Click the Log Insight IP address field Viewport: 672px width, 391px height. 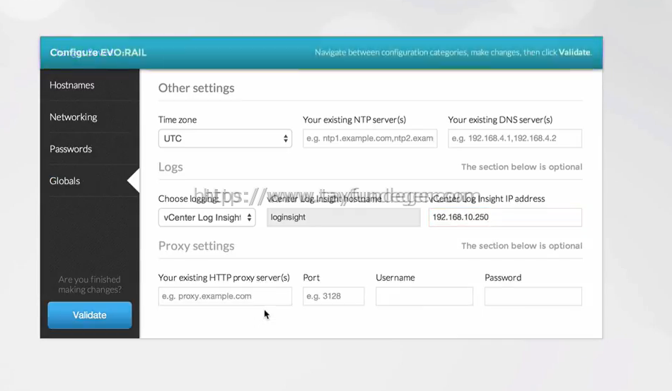coord(505,217)
